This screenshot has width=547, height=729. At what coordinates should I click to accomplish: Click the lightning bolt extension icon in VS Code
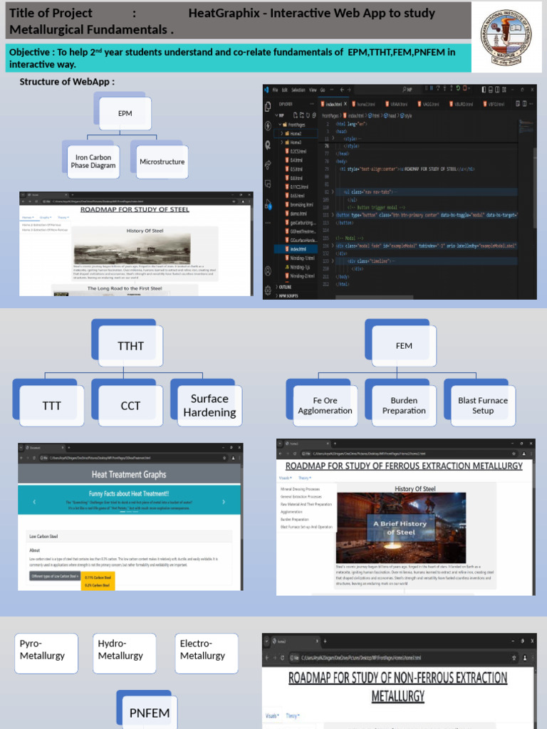[268, 125]
